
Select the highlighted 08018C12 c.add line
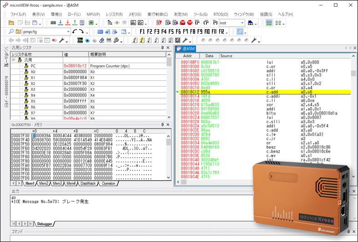coord(265,92)
